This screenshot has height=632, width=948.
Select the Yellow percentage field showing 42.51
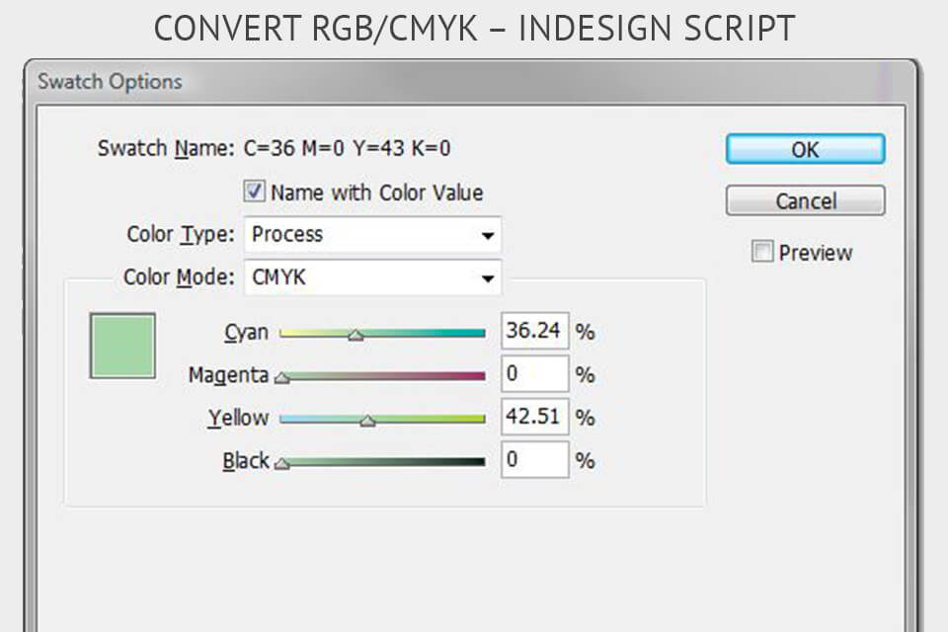(535, 417)
